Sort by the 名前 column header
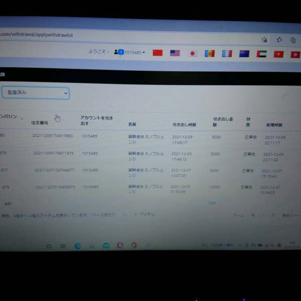 pyautogui.click(x=132, y=124)
